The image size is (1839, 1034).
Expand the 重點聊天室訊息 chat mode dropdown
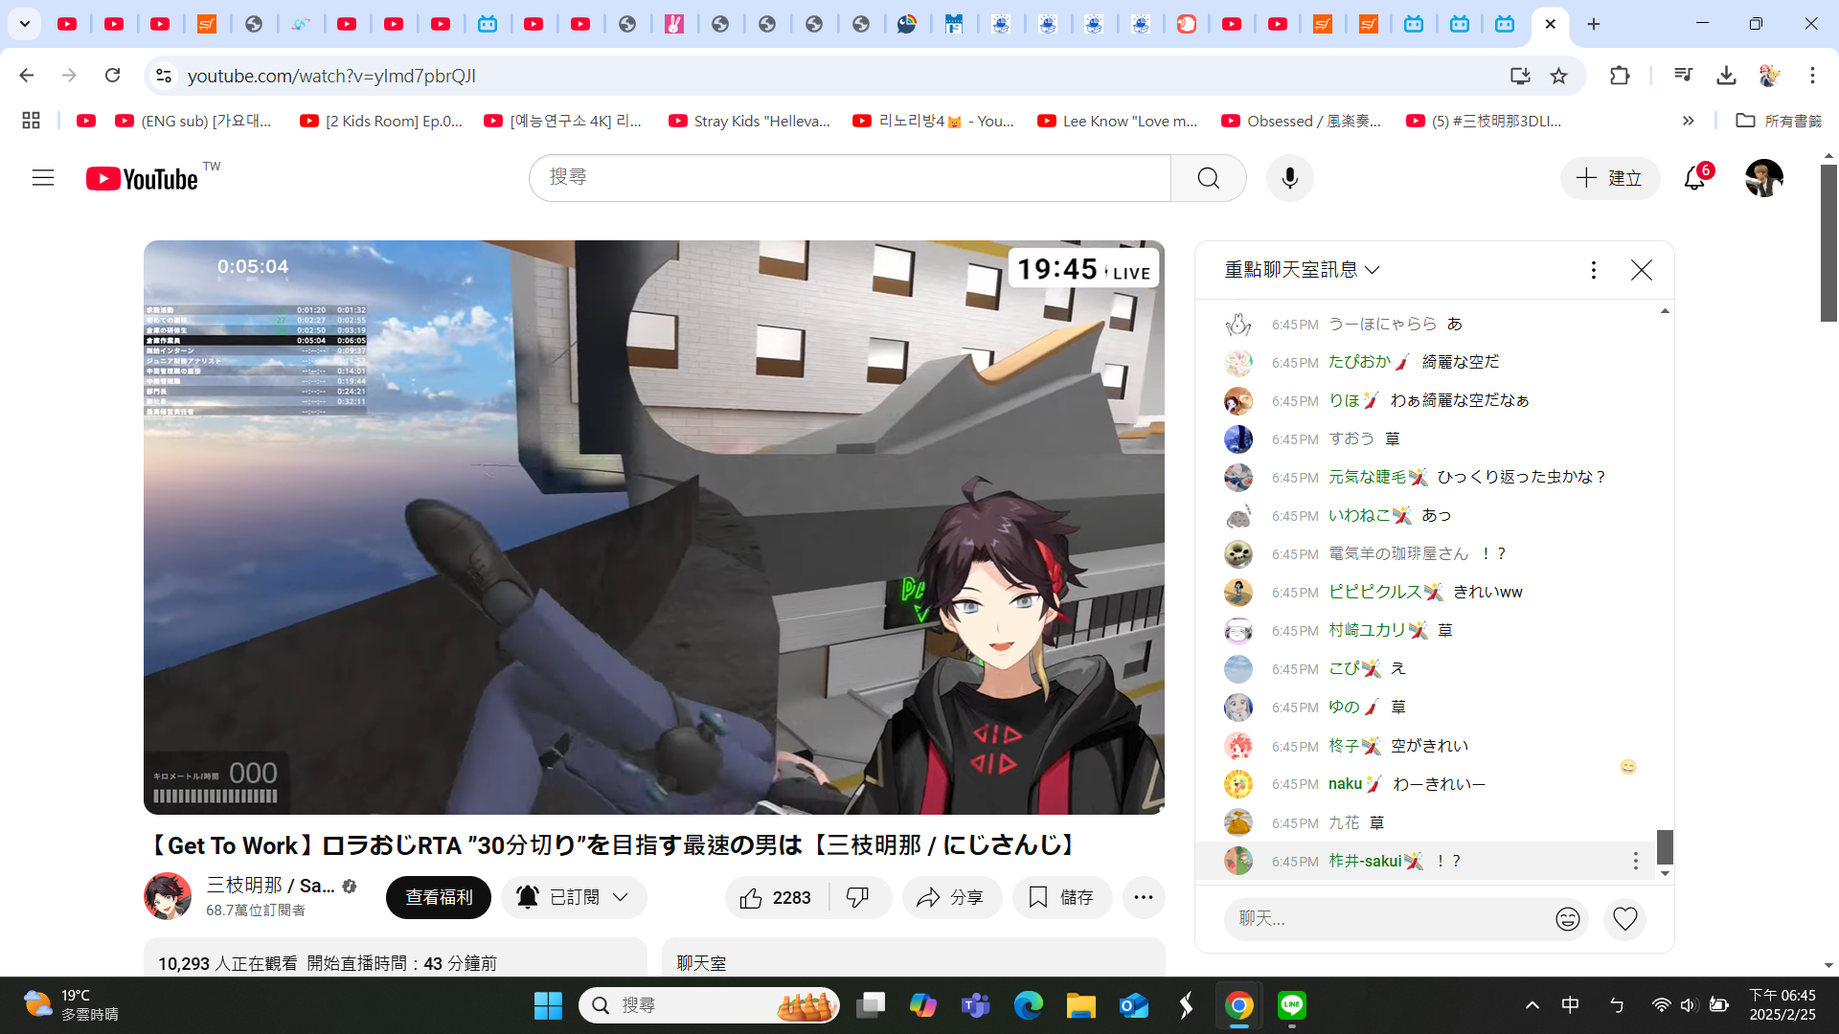click(1303, 270)
